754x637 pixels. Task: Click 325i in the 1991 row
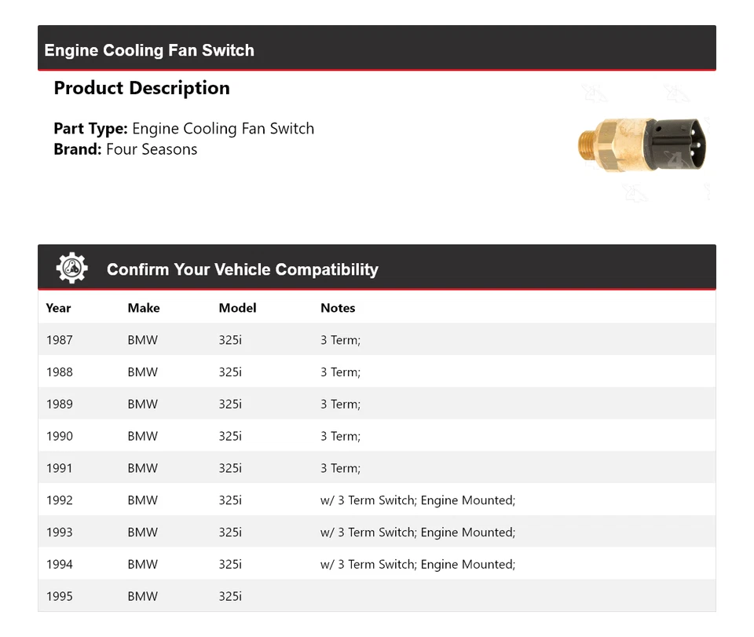point(230,468)
